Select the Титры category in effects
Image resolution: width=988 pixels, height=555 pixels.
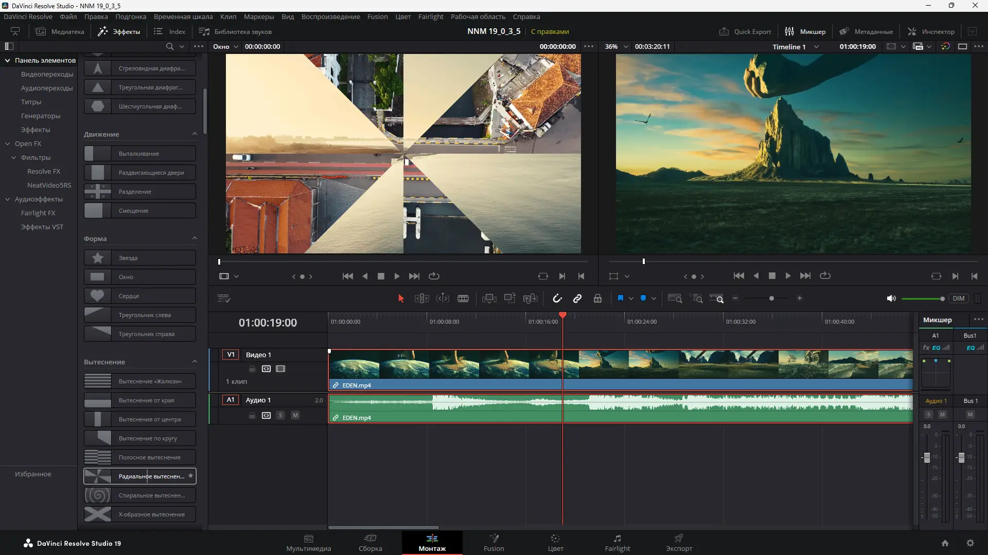(31, 102)
